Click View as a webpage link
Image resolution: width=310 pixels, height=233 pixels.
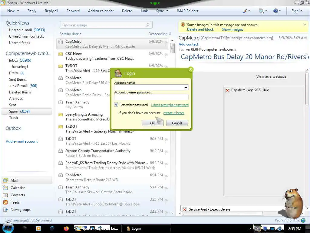[271, 76]
